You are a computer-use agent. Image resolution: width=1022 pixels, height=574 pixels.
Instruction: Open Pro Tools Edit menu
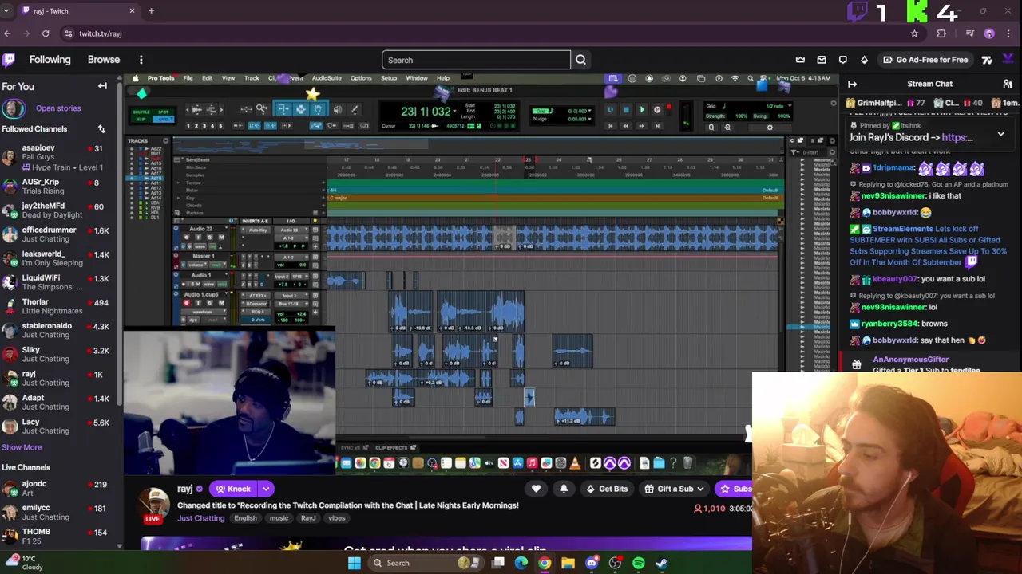click(x=207, y=78)
